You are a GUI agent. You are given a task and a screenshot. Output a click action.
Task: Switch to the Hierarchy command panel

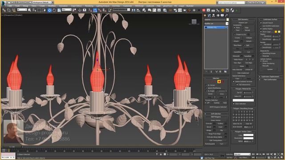coord(214,16)
